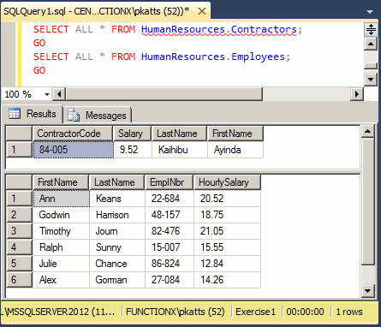The width and height of the screenshot is (381, 327).
Task: Select employee number 15-007
Action: (x=170, y=247)
